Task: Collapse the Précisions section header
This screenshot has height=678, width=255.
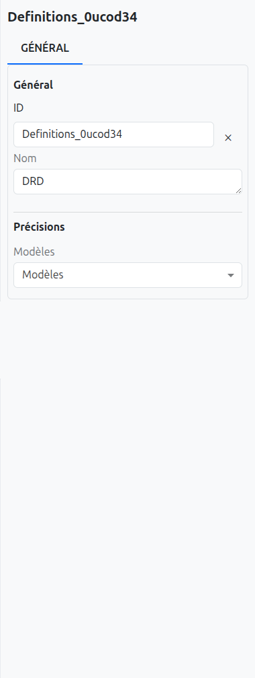Action: 40,227
